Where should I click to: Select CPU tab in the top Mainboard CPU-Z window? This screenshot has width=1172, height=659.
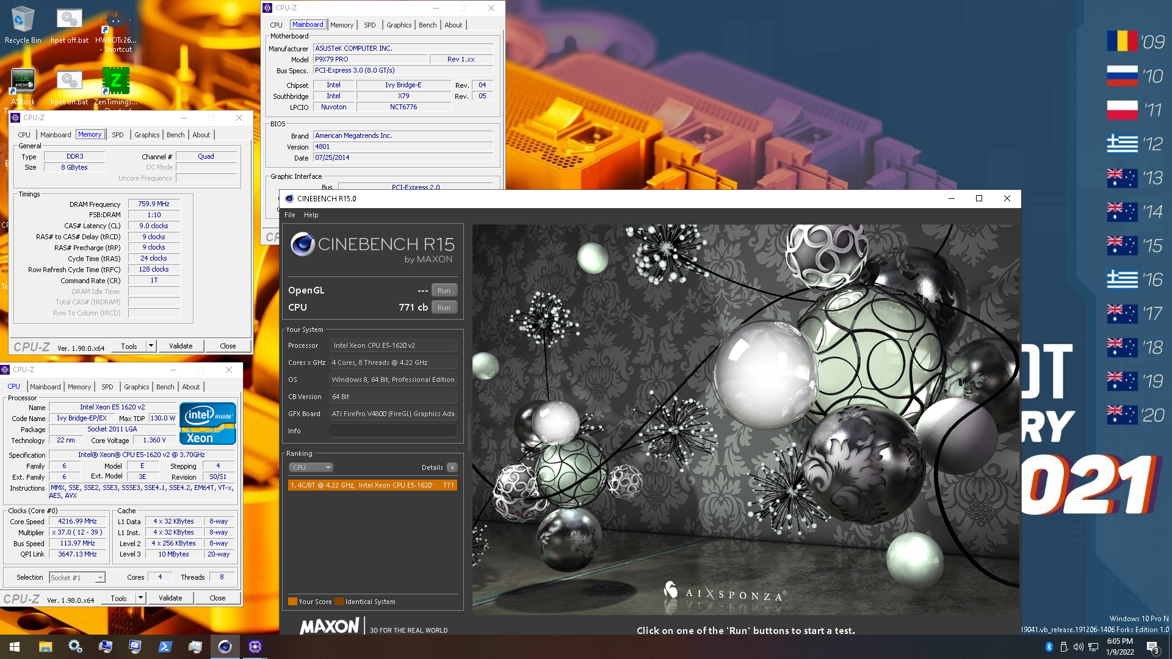276,25
